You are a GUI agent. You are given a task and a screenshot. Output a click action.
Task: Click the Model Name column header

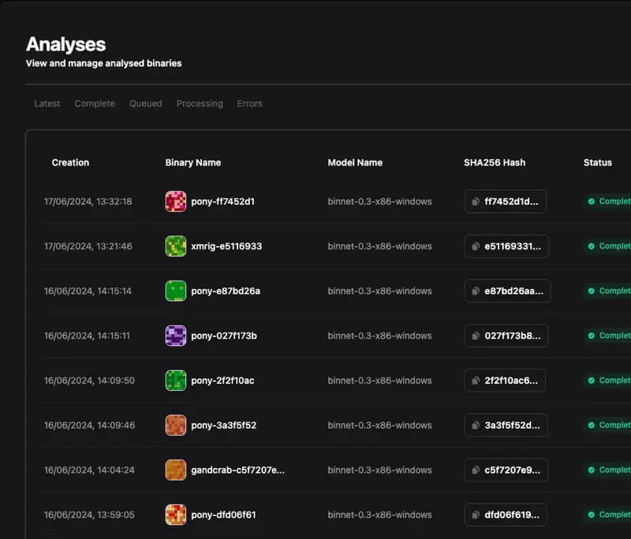pyautogui.click(x=355, y=162)
